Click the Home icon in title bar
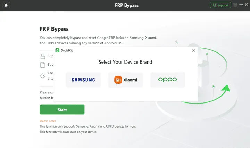250x148 pixels. 6,5
